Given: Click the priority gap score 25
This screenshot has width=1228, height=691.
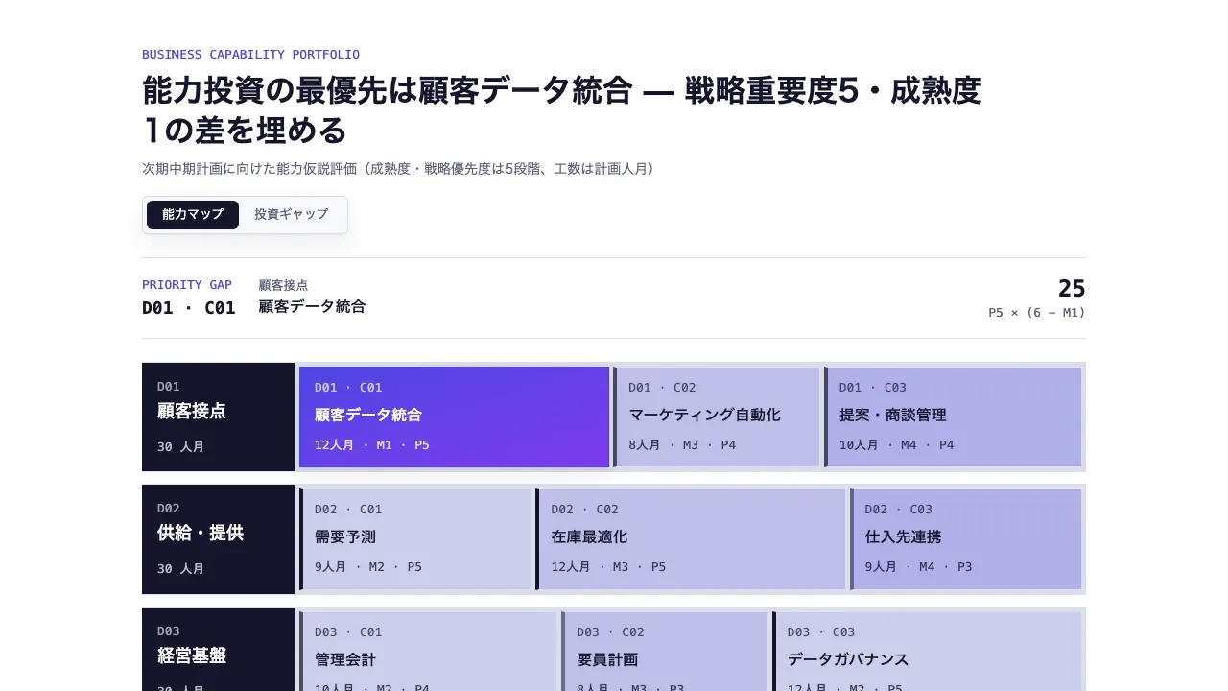Looking at the screenshot, I should pyautogui.click(x=1072, y=288).
